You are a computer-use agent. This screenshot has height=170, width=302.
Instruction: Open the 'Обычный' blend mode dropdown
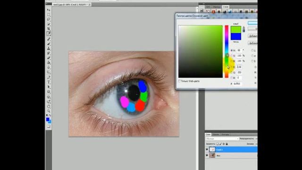point(222,138)
